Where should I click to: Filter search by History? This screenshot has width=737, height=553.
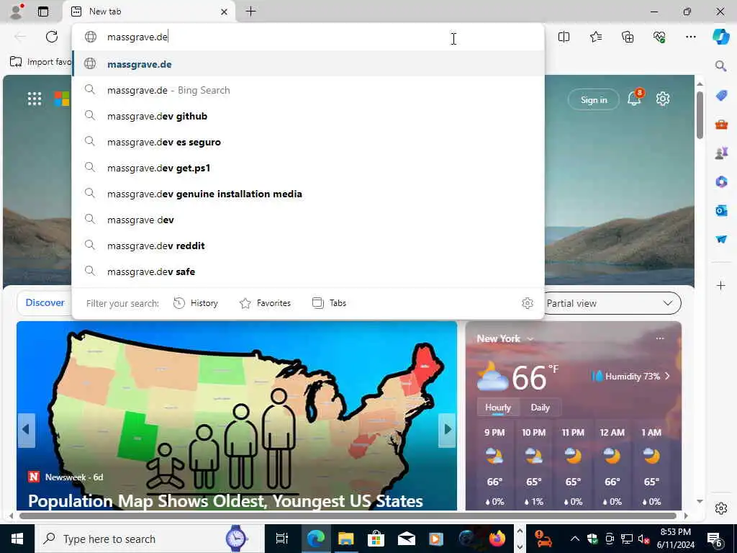196,303
